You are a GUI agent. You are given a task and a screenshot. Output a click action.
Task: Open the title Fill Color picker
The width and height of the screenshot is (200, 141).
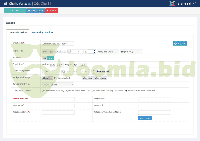click(x=75, y=51)
